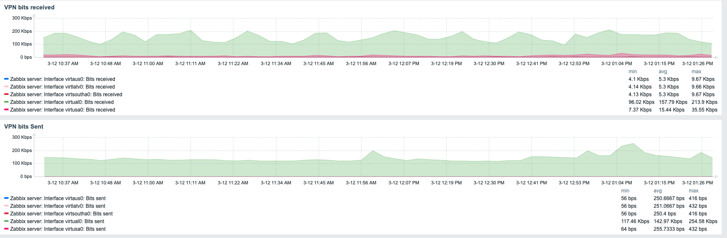Click legend 'Interface virtual0: Bits sent'
This screenshot has width=727, height=238.
click(57, 221)
